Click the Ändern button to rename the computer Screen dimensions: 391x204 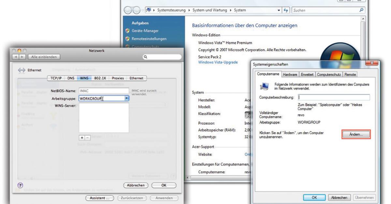tap(356, 134)
